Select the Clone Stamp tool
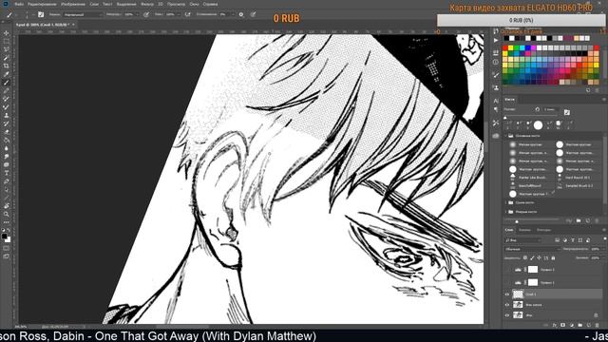Viewport: 608px width, 342px height. [x=7, y=115]
